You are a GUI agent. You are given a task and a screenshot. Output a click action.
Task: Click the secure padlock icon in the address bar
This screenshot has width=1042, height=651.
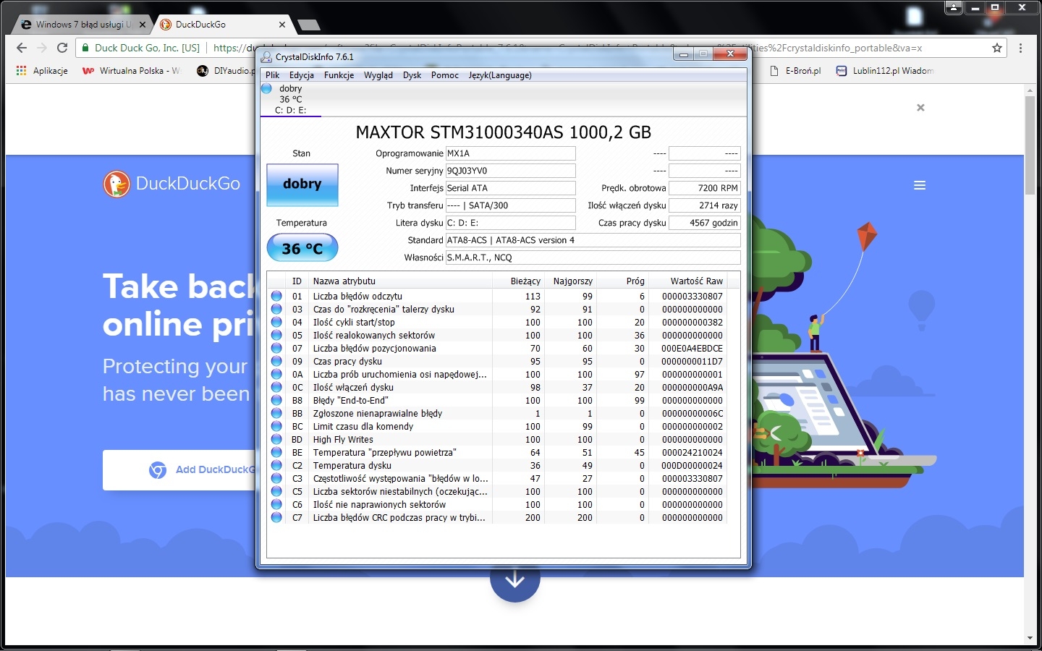click(x=85, y=48)
